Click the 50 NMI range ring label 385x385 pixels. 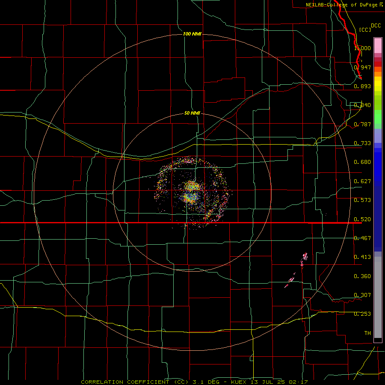coord(192,113)
